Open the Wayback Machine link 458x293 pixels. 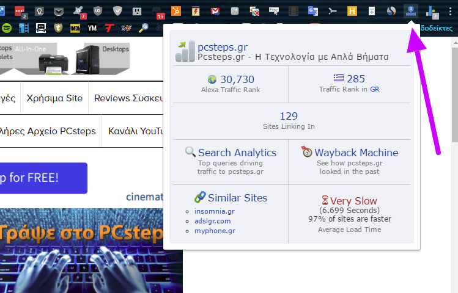pyautogui.click(x=356, y=153)
